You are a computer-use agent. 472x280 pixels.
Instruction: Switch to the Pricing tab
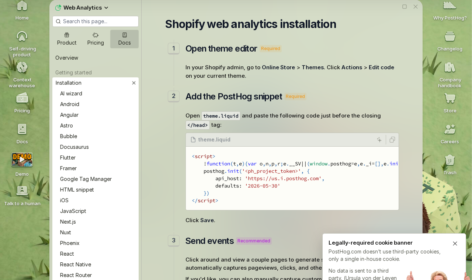pos(96,39)
